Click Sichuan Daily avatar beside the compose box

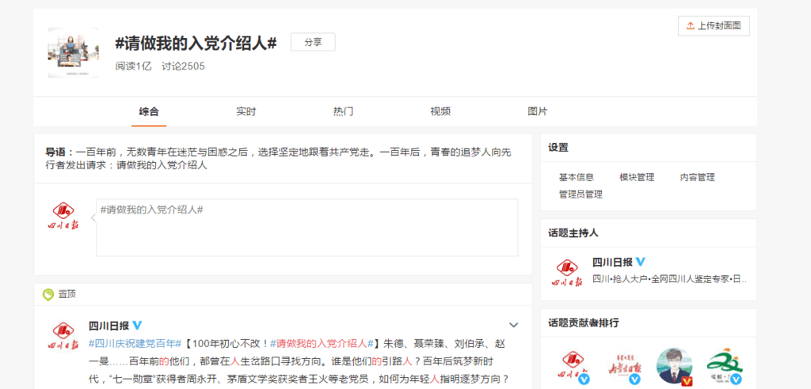pyautogui.click(x=65, y=219)
